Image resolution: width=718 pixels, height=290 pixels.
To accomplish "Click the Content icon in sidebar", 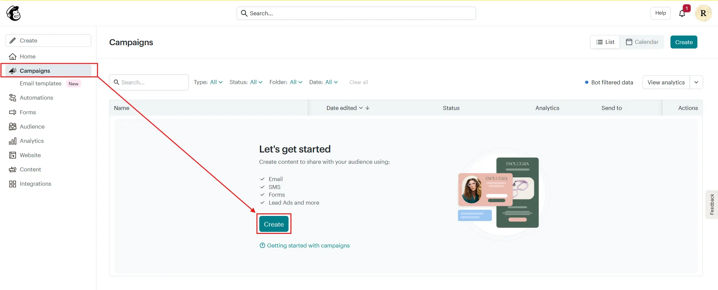I will pyautogui.click(x=13, y=169).
